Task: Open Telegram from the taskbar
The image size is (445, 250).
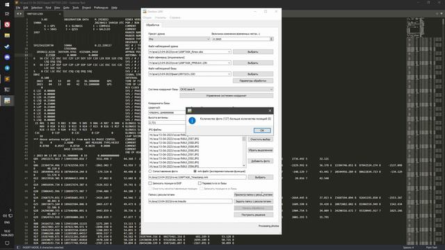Action: click(7, 68)
